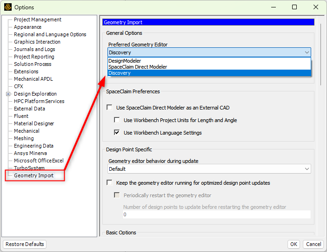This screenshot has width=327, height=252.
Task: Select Extensions in the tree
Action: (26, 71)
